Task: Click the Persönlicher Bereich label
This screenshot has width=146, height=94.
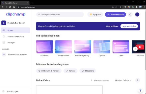Action: (x=16, y=23)
